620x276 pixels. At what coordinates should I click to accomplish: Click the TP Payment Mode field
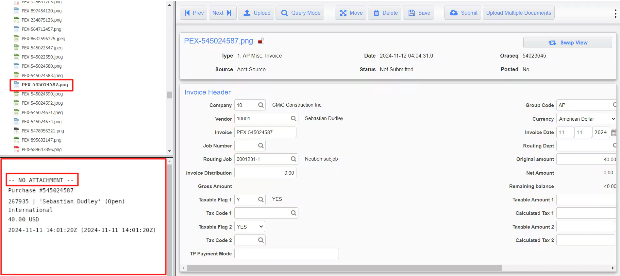pyautogui.click(x=287, y=253)
